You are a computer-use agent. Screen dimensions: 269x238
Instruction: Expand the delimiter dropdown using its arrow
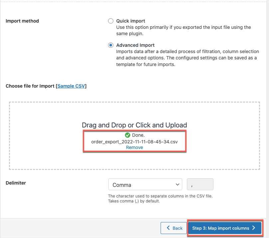point(177,185)
